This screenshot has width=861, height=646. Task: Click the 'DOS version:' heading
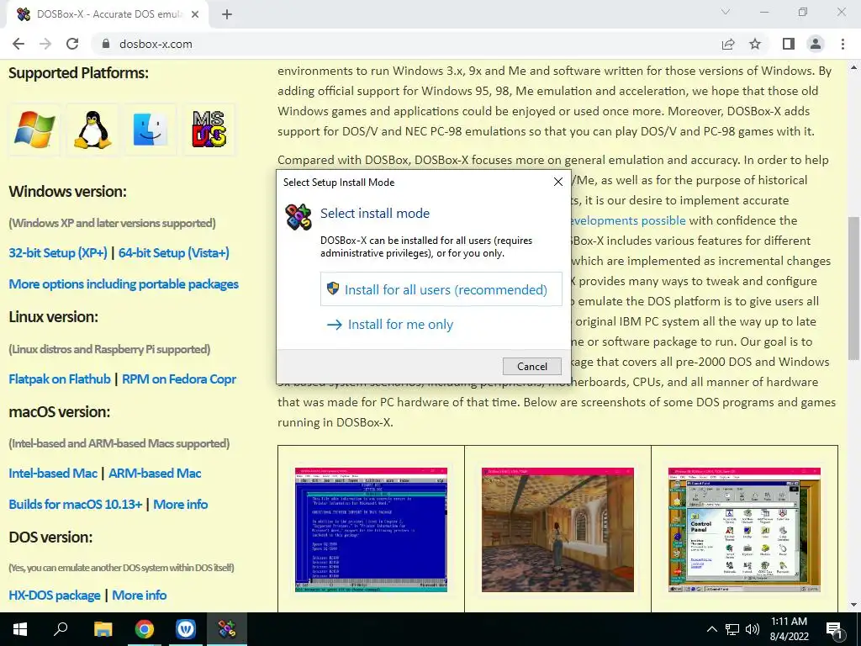[50, 537]
